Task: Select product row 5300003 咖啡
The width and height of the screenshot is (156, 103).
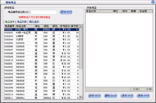Action: point(25,36)
